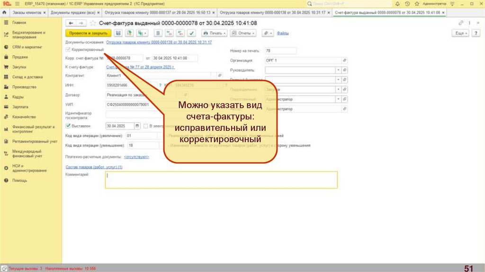Open Организация field open icon

tap(344, 61)
